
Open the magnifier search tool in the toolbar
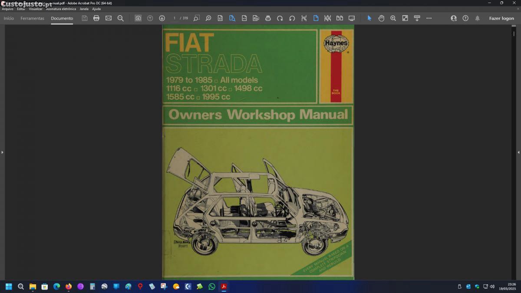121,18
